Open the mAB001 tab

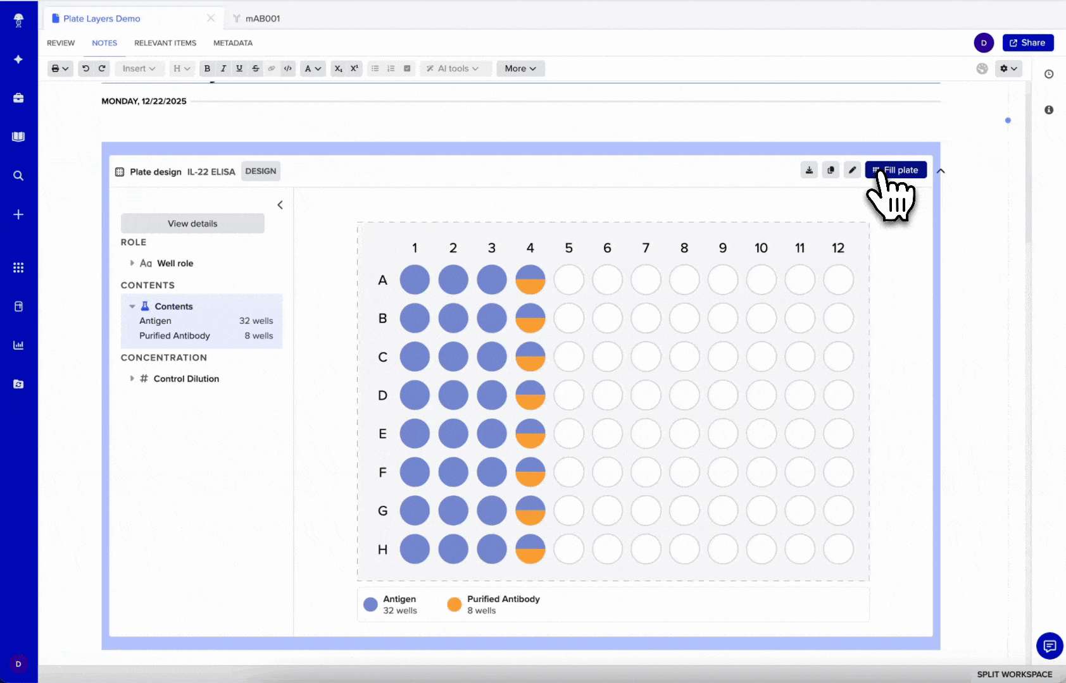click(x=261, y=18)
